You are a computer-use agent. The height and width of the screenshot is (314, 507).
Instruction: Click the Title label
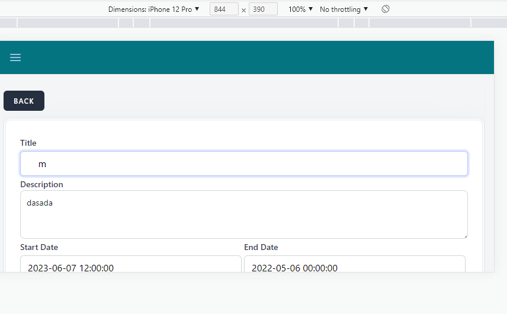click(x=28, y=143)
